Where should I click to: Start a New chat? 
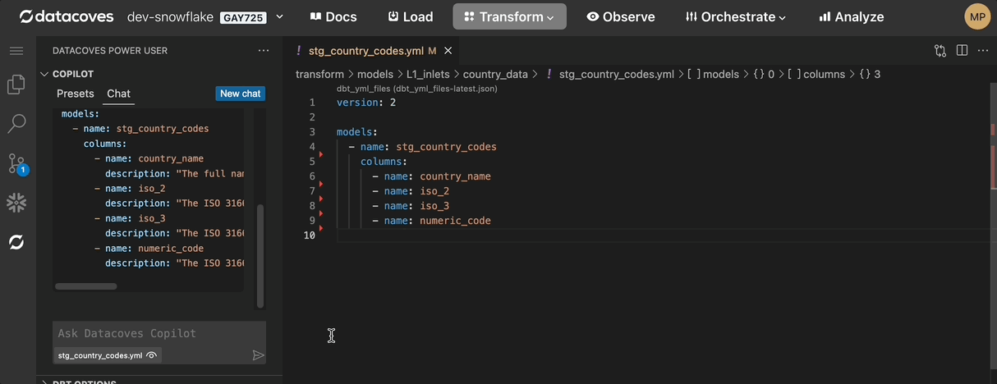[240, 94]
